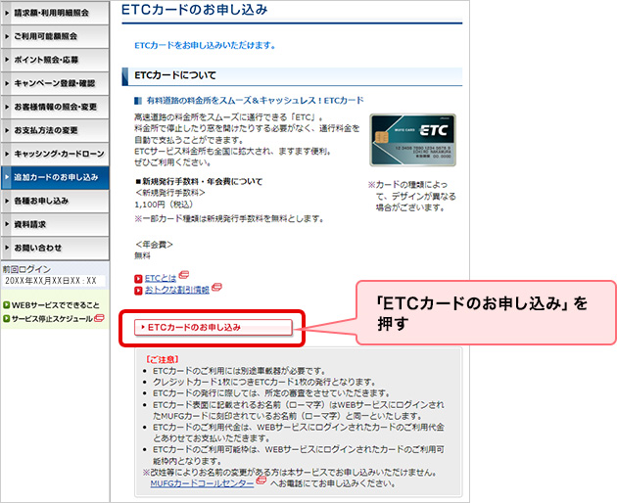
Task: Click the red arrow icon before おトクな割引情報
Action: coord(138,291)
